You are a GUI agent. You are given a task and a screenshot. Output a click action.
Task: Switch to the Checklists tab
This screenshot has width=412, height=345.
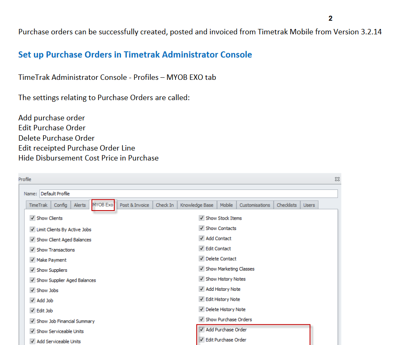tap(287, 205)
